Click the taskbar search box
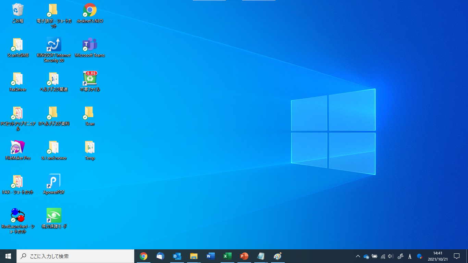Viewport: 468px width, 263px height. pyautogui.click(x=75, y=256)
